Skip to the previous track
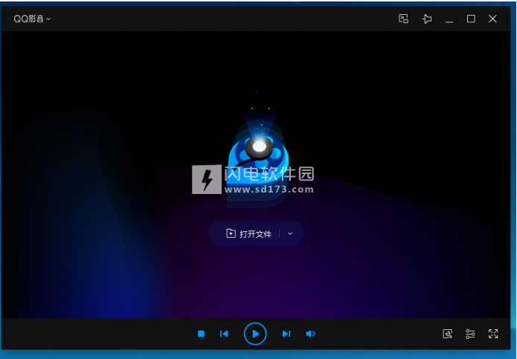 pyautogui.click(x=224, y=334)
